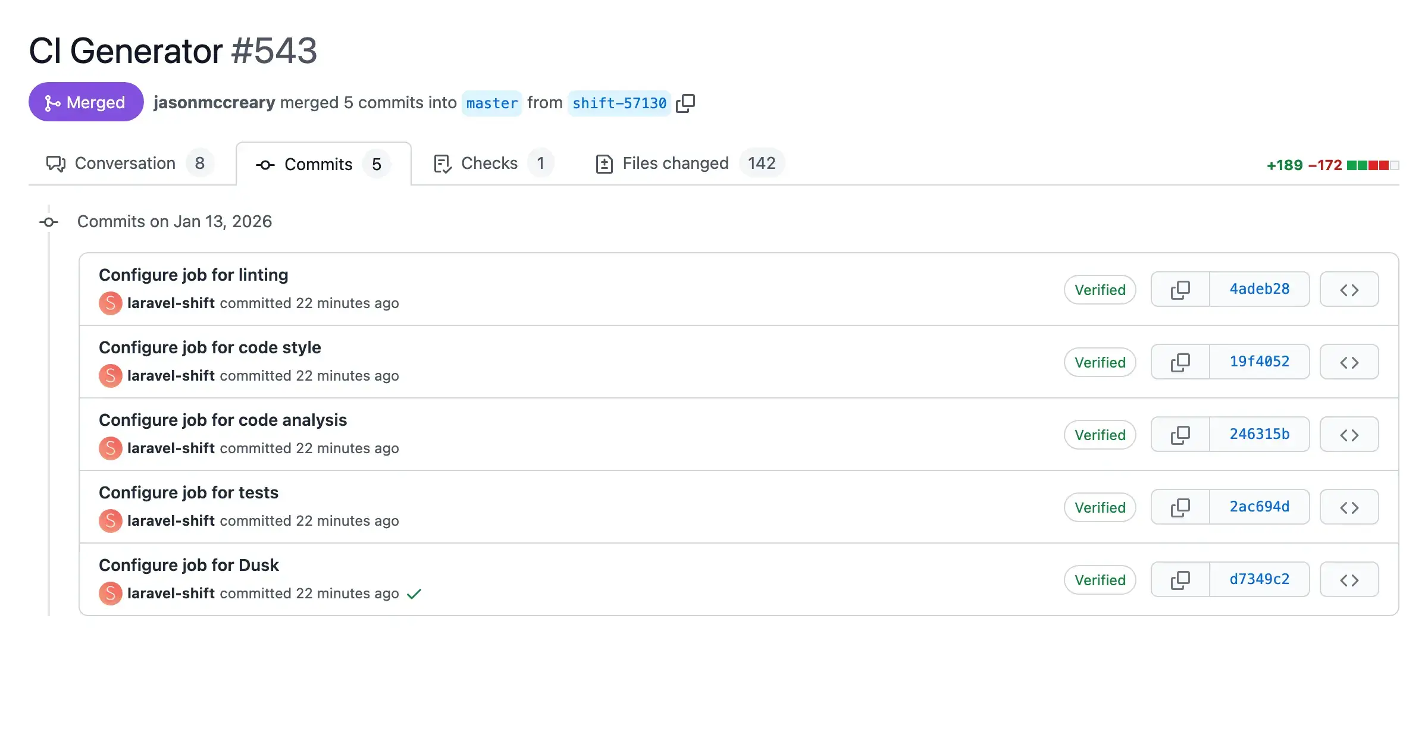Click laravel-shift avatar on the linting commit
The height and width of the screenshot is (747, 1428).
coord(110,303)
